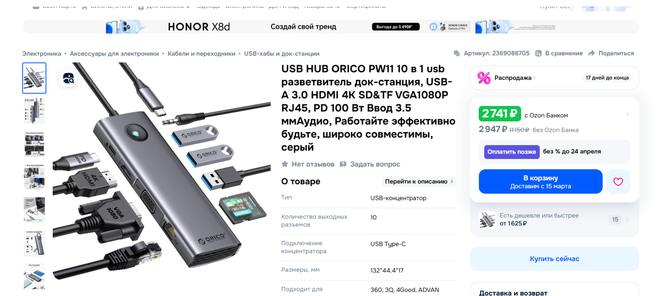Click the reviews star icon
The width and height of the screenshot is (657, 296).
point(285,164)
